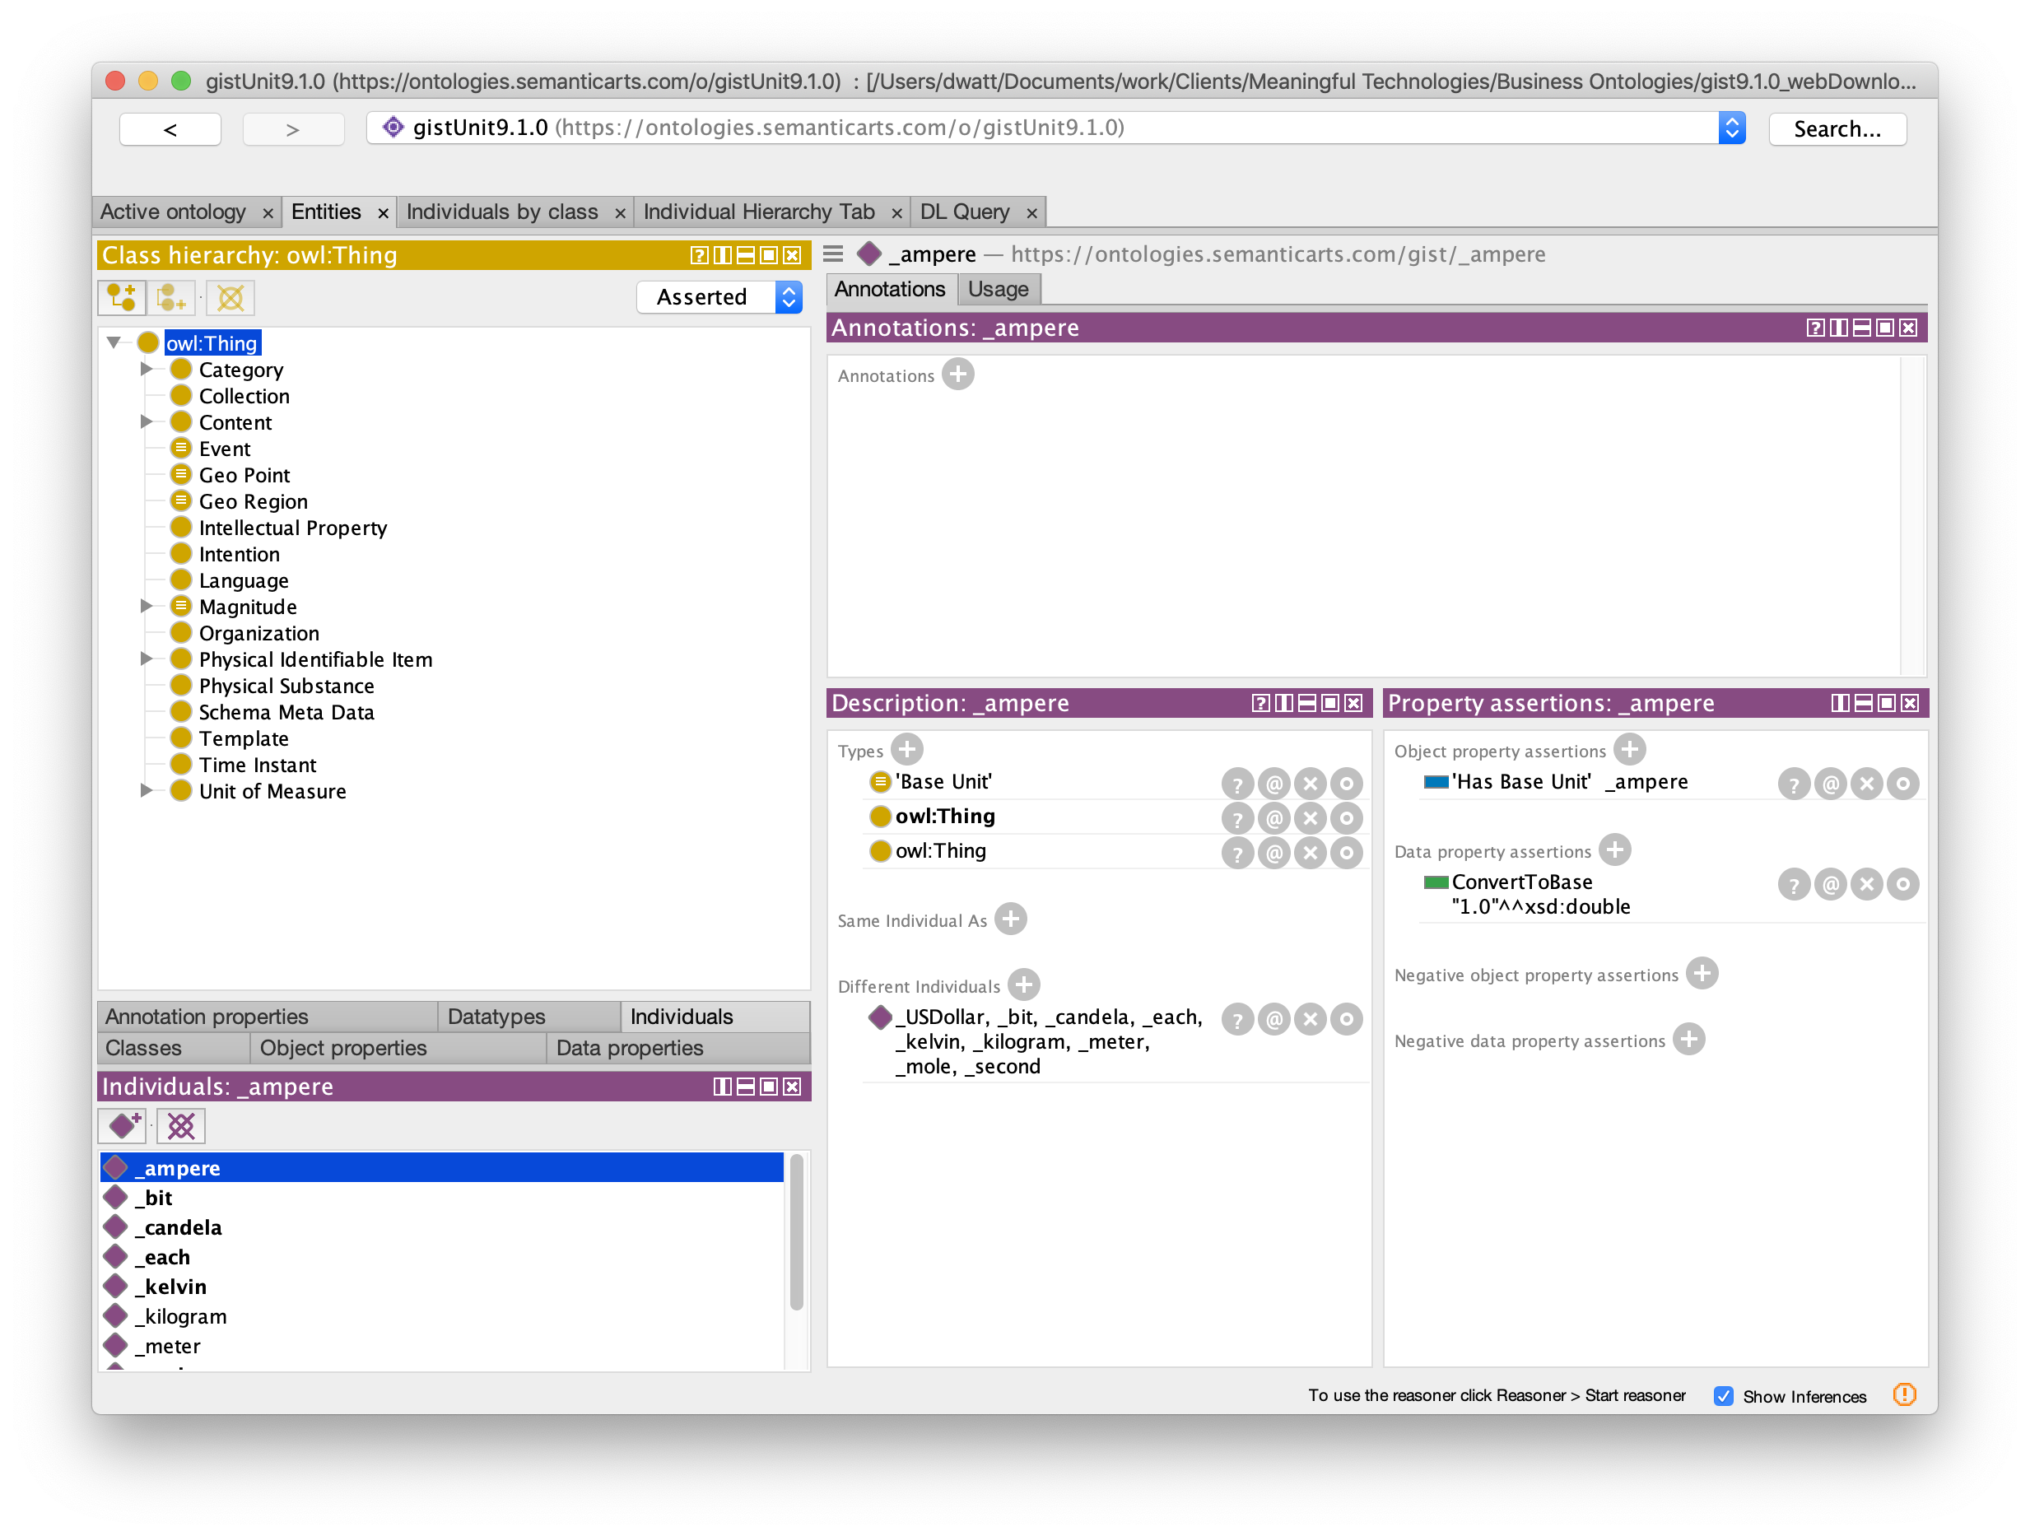Image resolution: width=2030 pixels, height=1536 pixels.
Task: Add an annotation using the plus icon
Action: click(958, 375)
